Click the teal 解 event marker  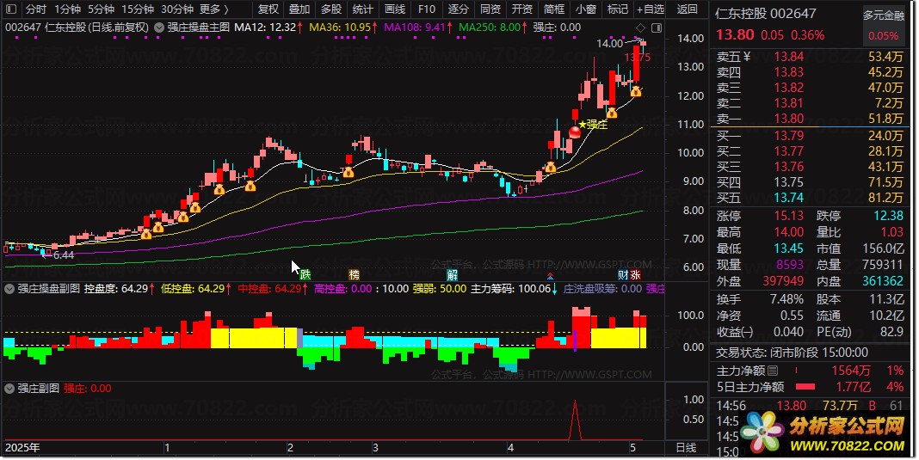[452, 275]
